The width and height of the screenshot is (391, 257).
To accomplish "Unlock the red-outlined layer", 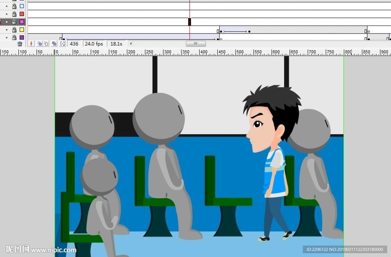I will point(14,14).
